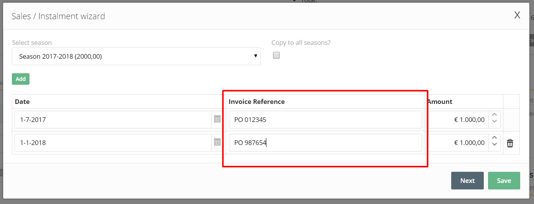Image resolution: width=534 pixels, height=204 pixels.
Task: Increase amount on the 1-7-2017 row
Action: [x=494, y=115]
